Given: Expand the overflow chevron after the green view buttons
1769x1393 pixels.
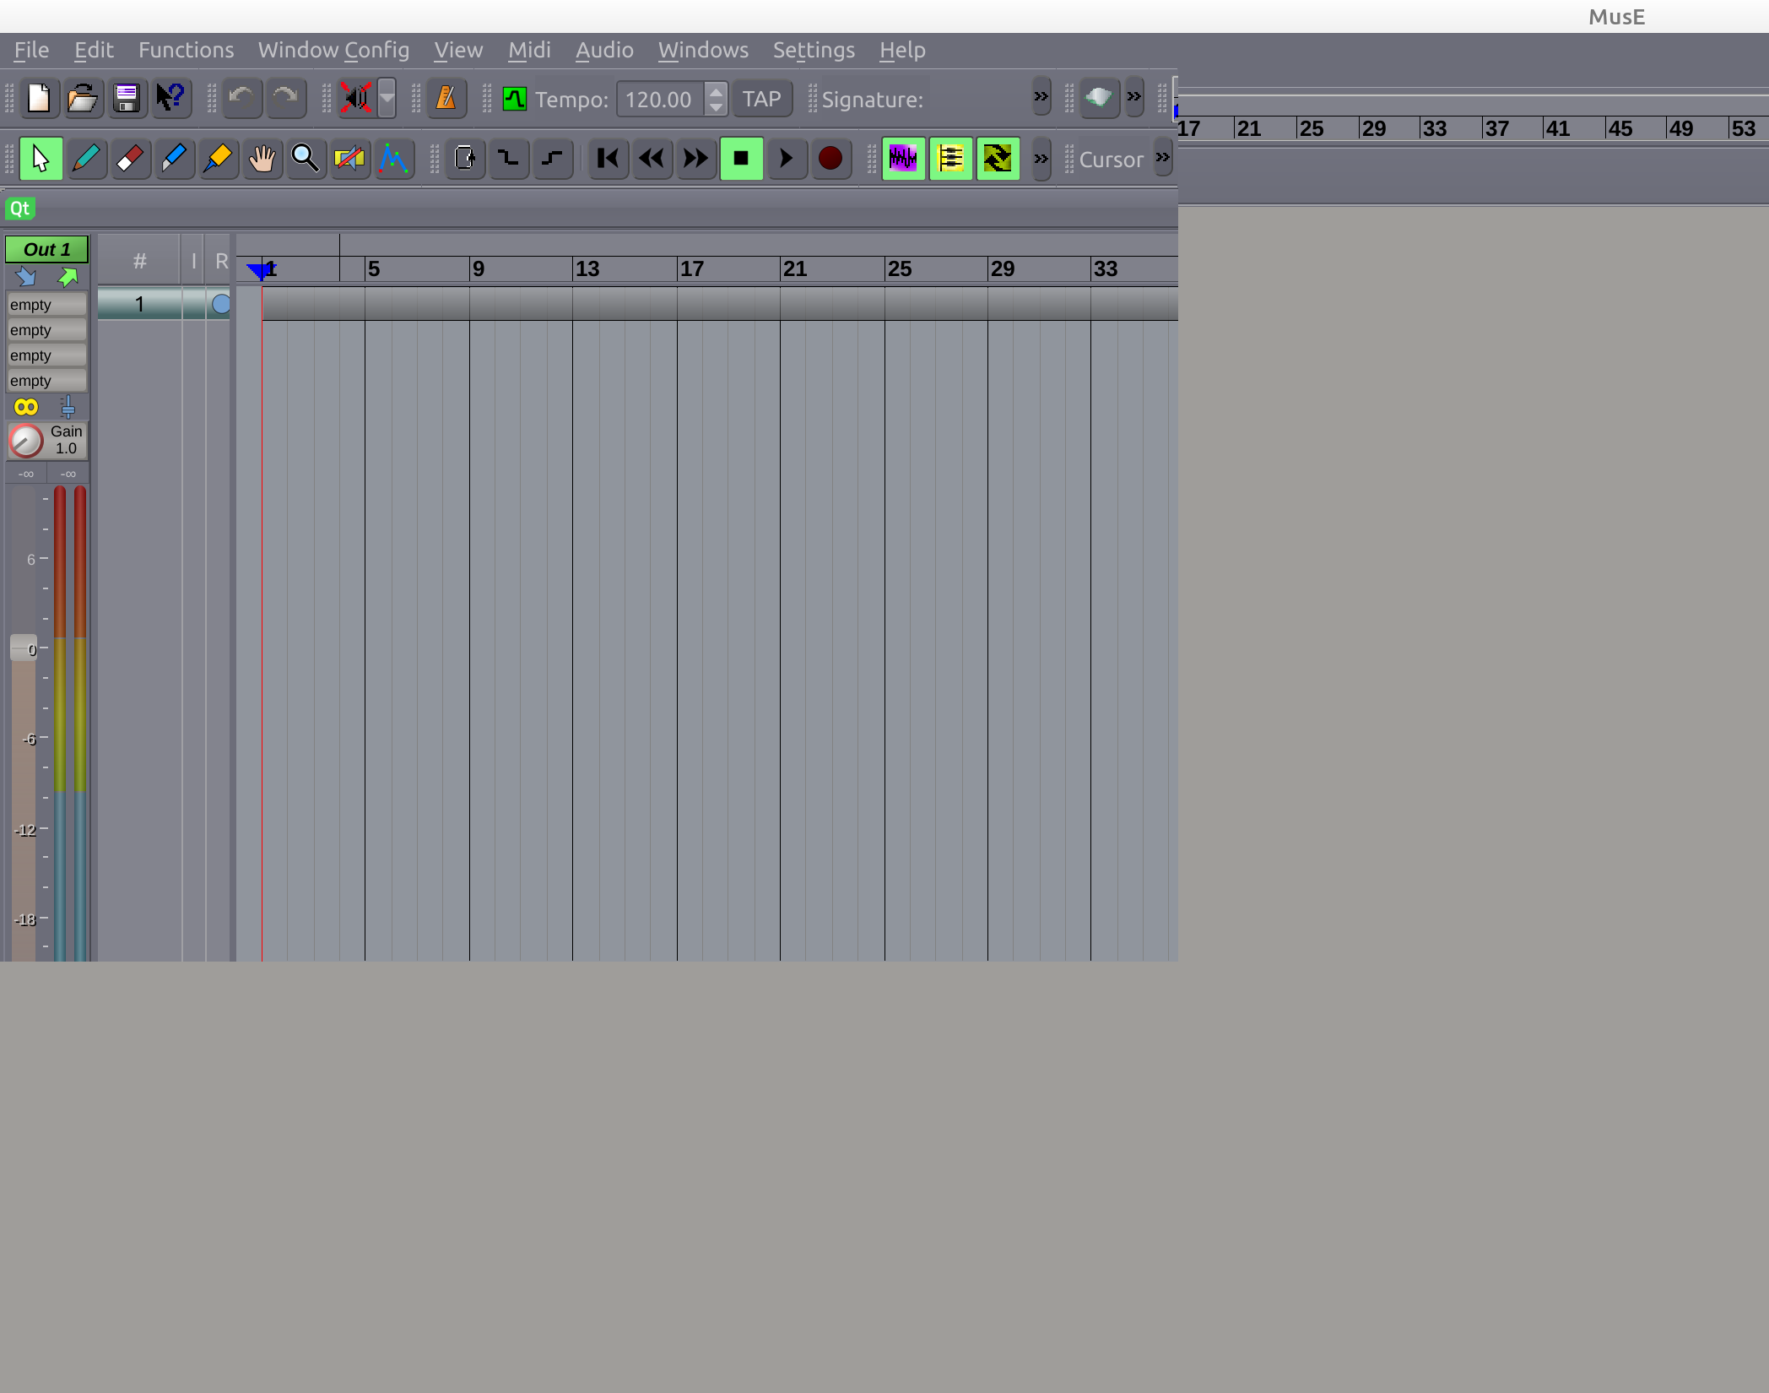Looking at the screenshot, I should (1041, 159).
